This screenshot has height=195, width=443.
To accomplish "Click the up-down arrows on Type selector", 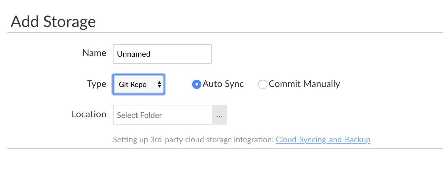I will point(159,85).
